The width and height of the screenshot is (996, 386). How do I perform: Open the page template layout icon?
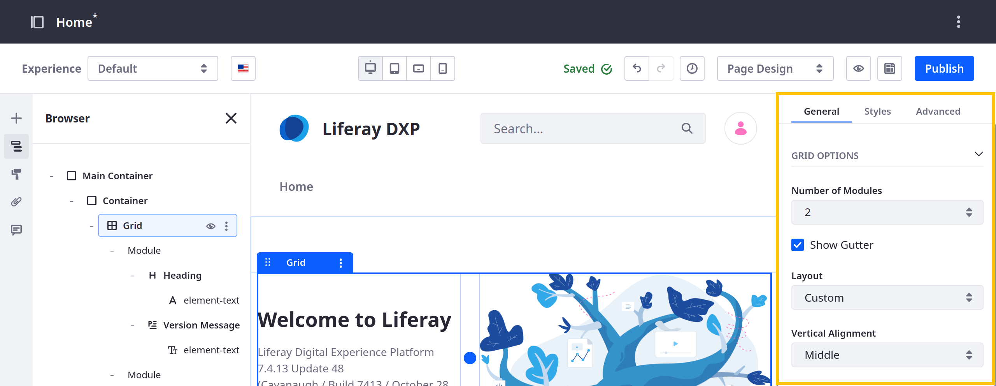click(x=890, y=68)
